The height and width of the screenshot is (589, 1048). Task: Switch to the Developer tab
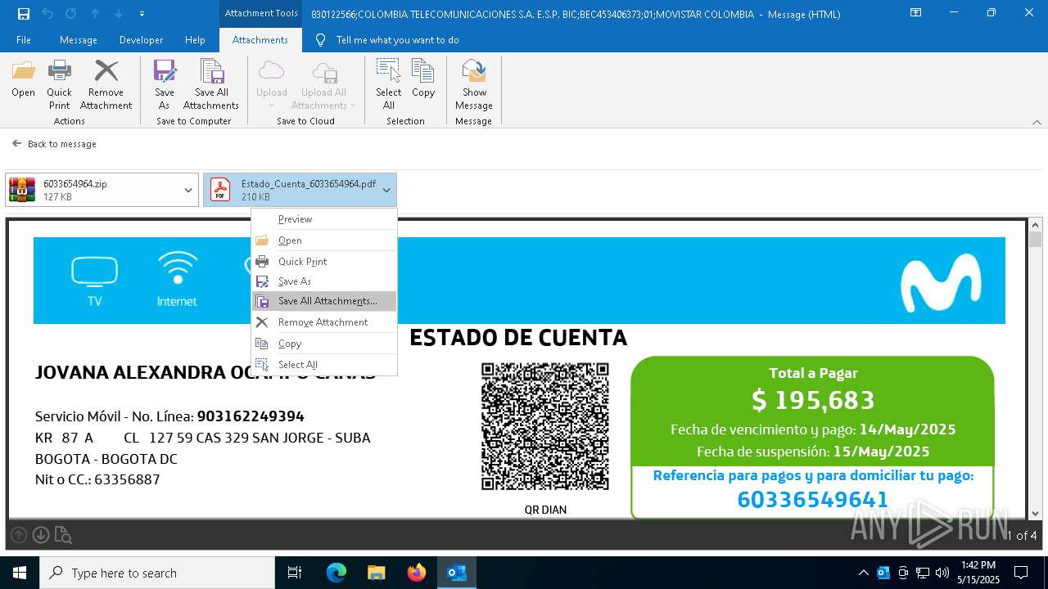[x=141, y=40]
